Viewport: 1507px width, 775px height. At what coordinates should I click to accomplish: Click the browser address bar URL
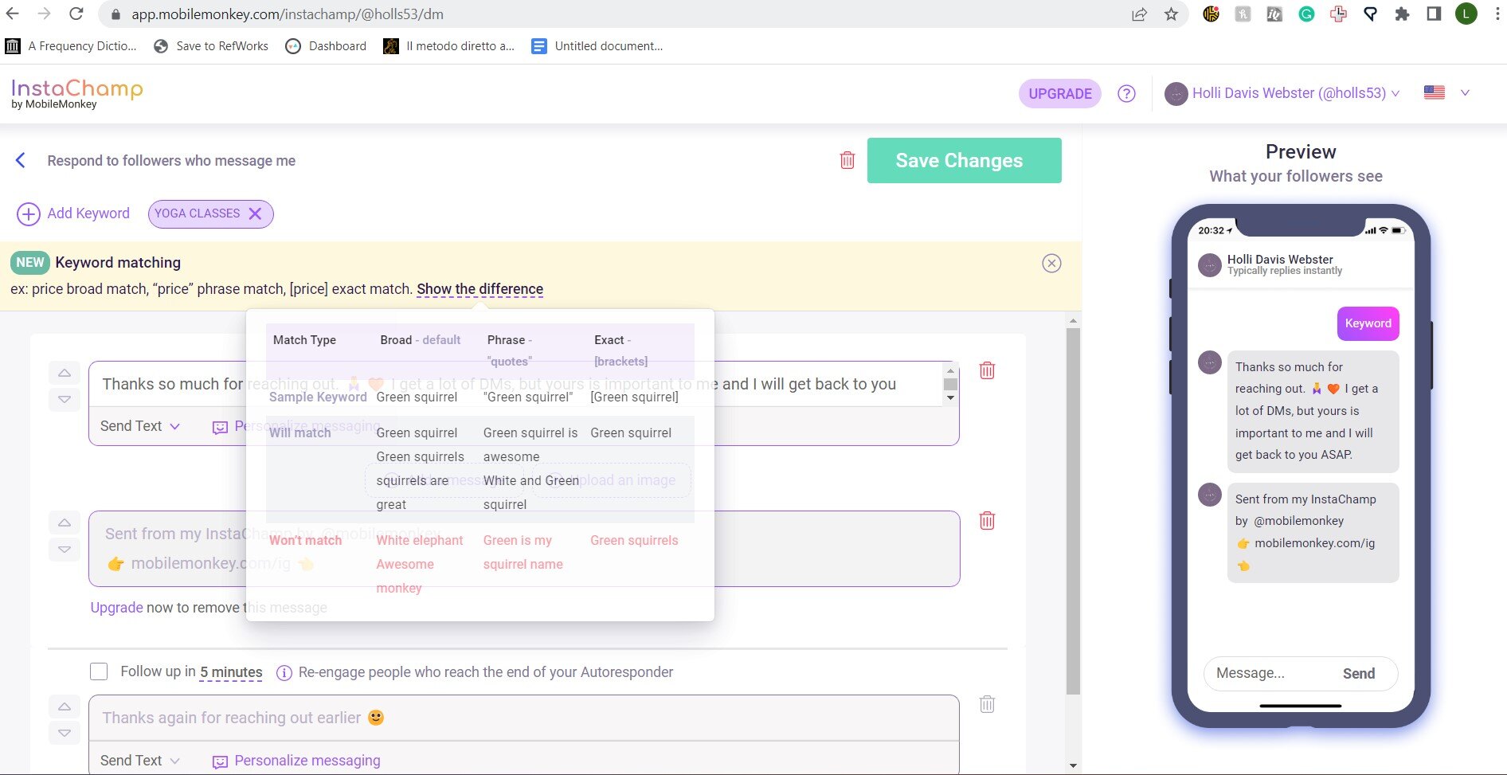(288, 14)
